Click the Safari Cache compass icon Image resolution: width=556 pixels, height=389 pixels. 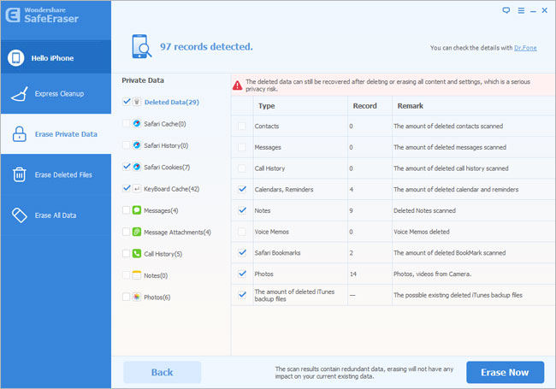click(137, 123)
